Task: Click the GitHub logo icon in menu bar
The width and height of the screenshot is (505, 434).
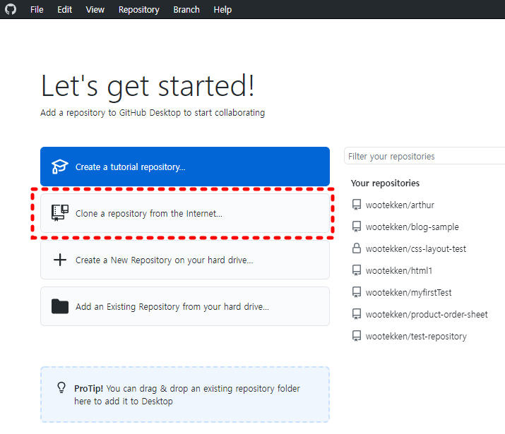Action: pyautogui.click(x=11, y=9)
